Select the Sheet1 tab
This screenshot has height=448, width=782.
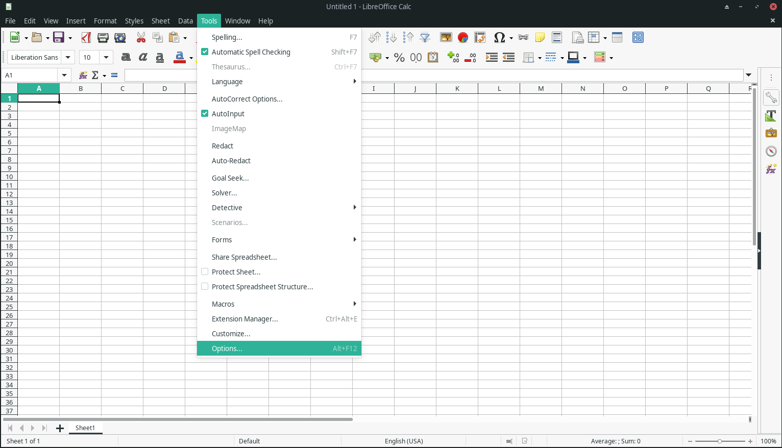click(x=85, y=428)
